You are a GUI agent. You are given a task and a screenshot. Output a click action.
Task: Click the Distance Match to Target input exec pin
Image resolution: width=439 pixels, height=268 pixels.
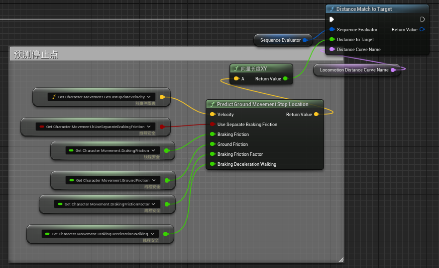click(x=332, y=19)
